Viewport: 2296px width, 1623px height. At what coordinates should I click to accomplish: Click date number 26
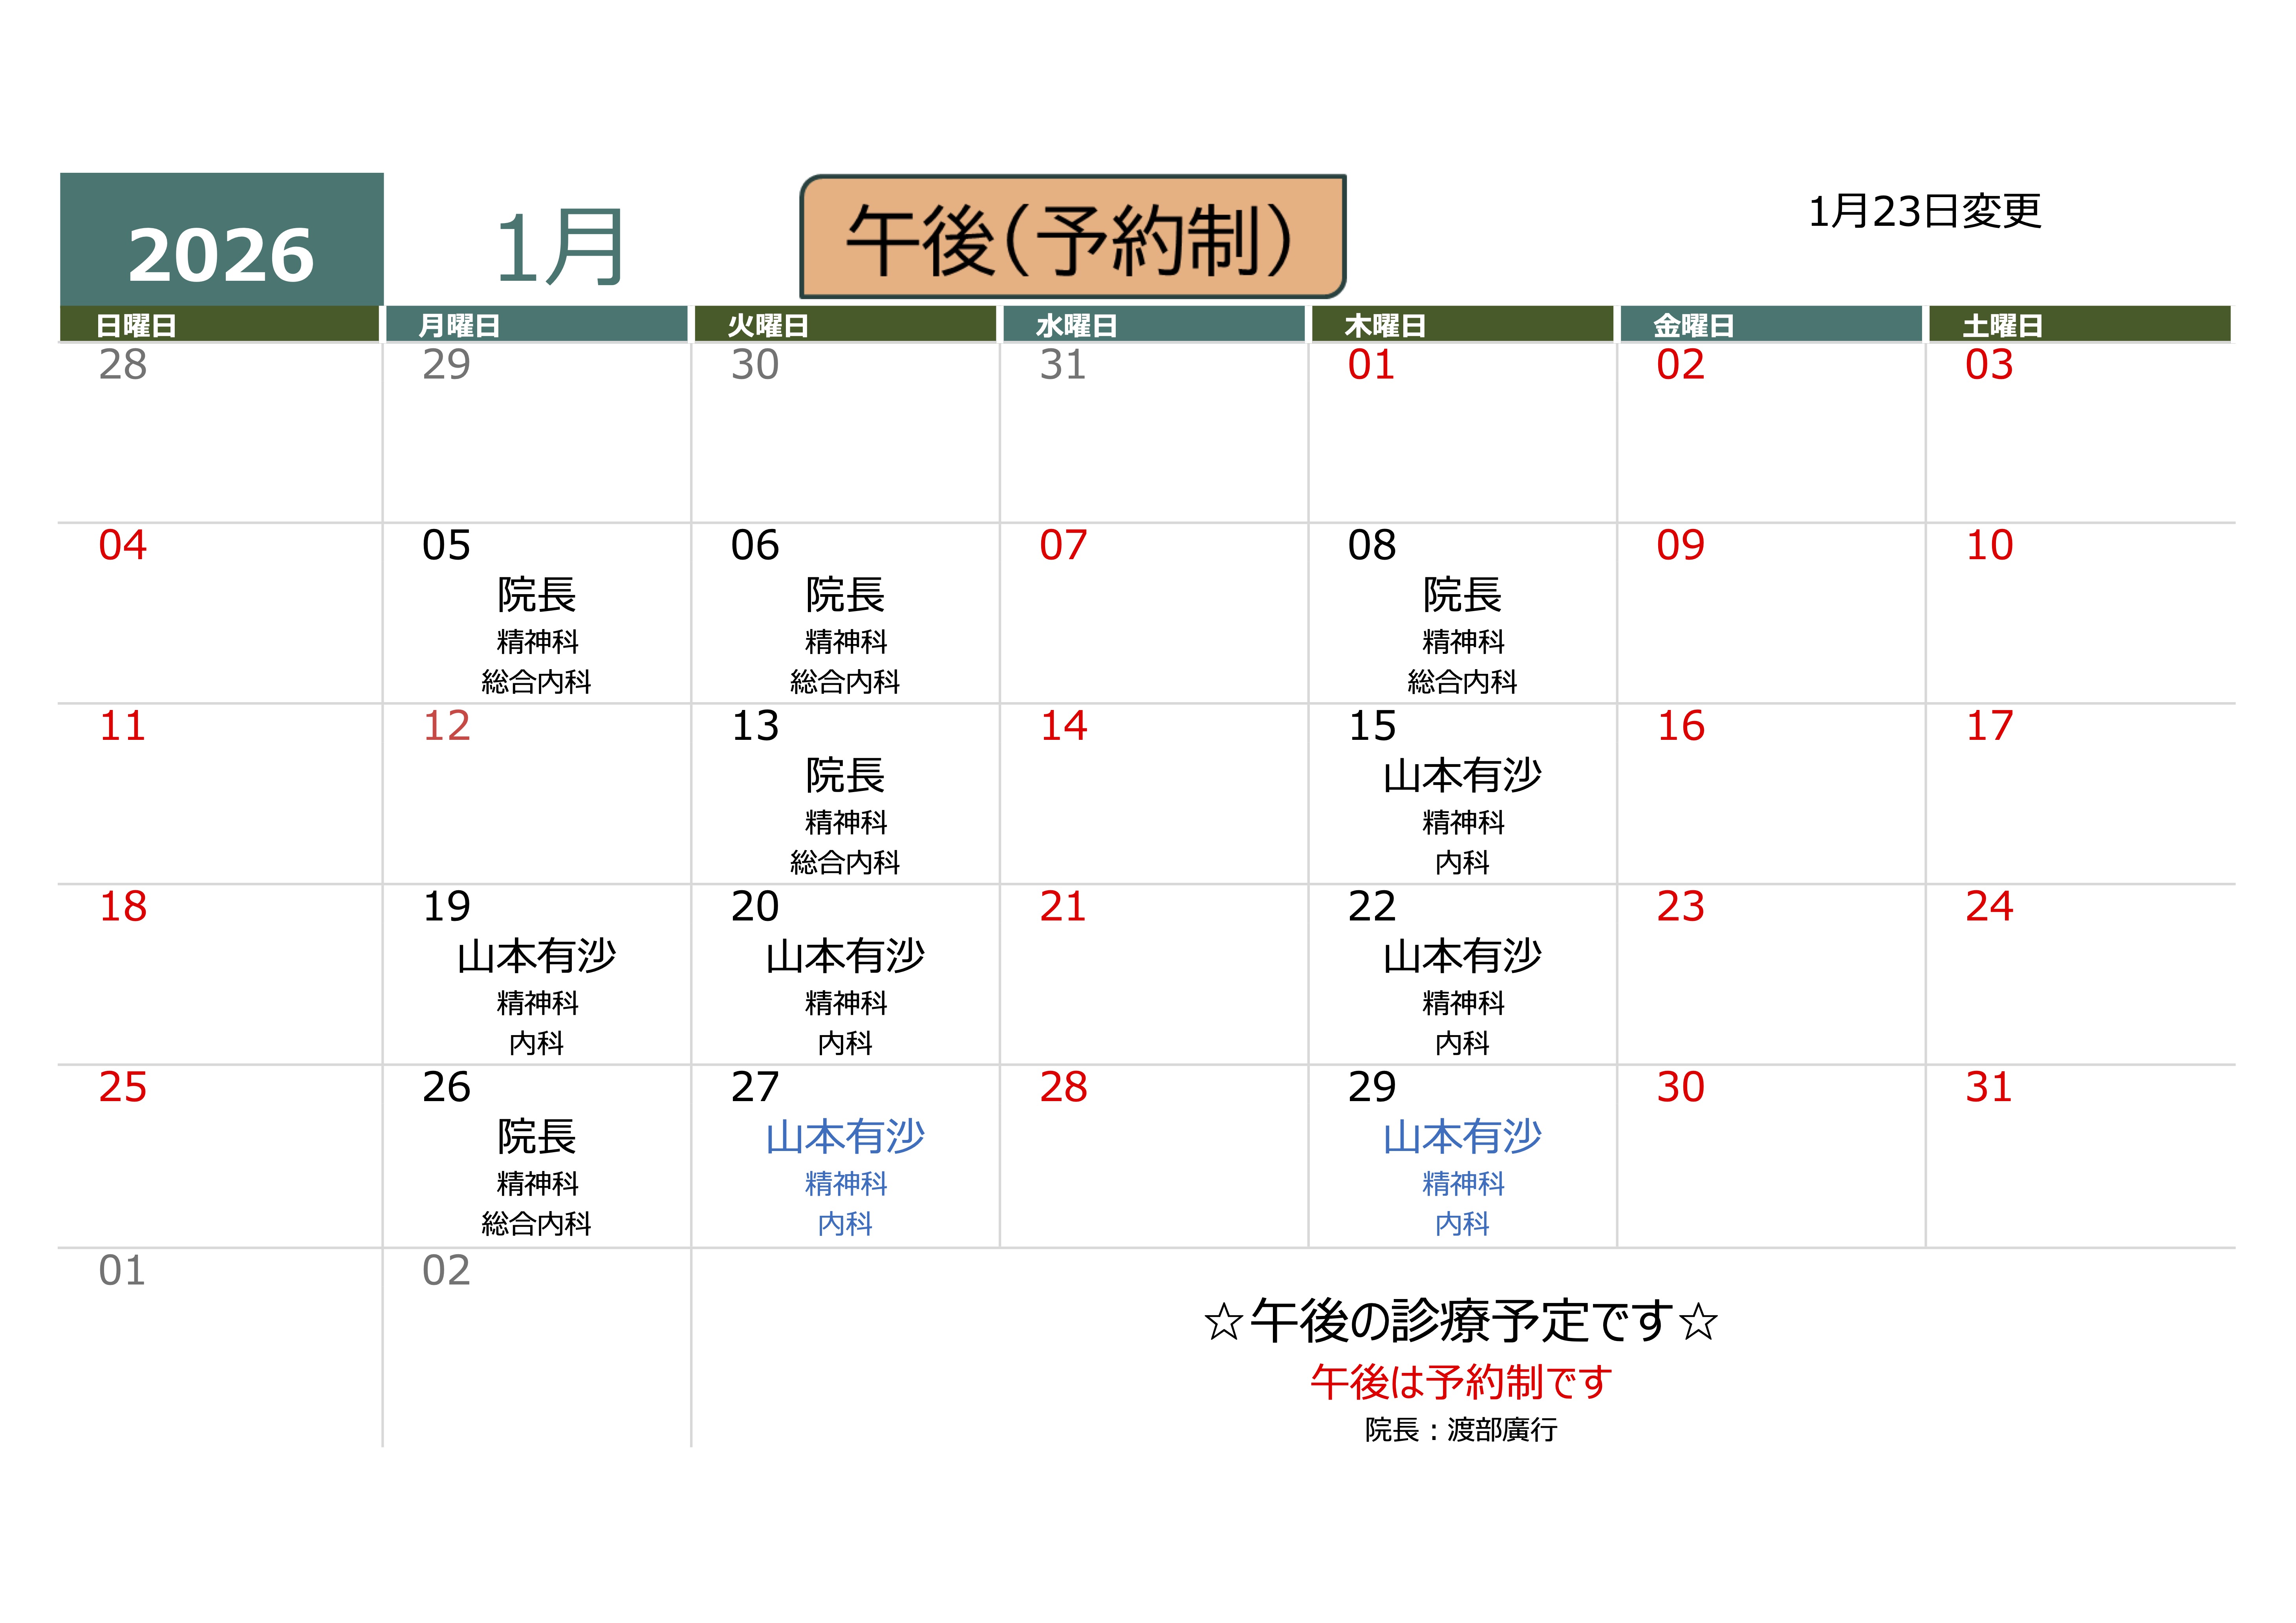click(446, 1087)
